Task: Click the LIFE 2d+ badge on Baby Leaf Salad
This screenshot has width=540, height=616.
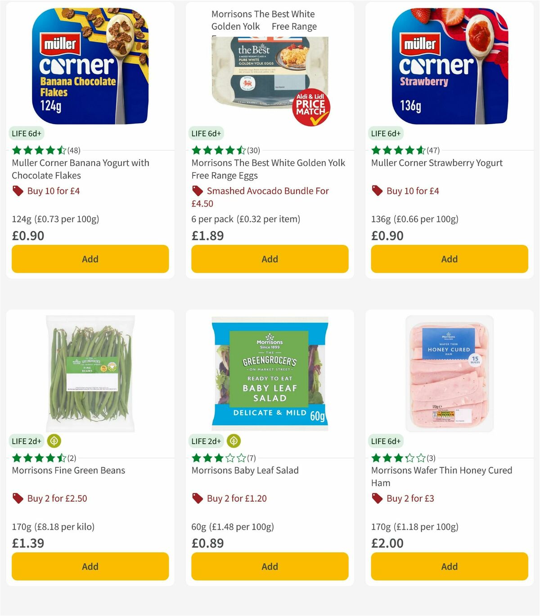Action: [206, 441]
